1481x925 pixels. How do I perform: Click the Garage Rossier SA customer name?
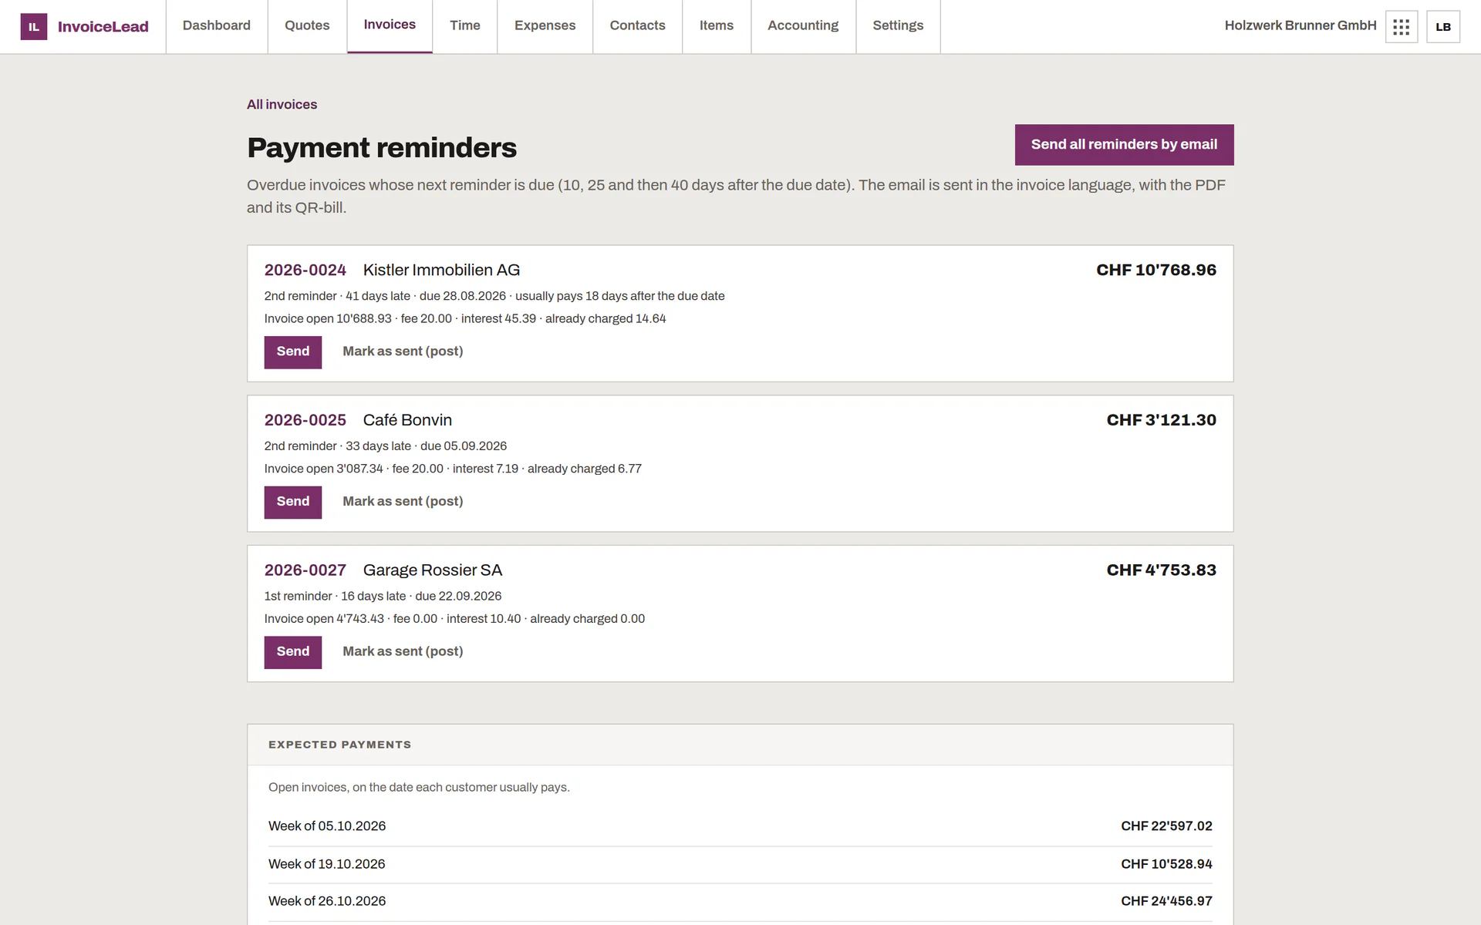433,570
